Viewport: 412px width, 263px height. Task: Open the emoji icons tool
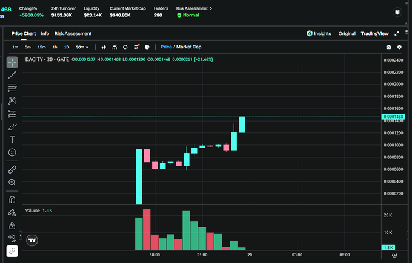(x=12, y=152)
